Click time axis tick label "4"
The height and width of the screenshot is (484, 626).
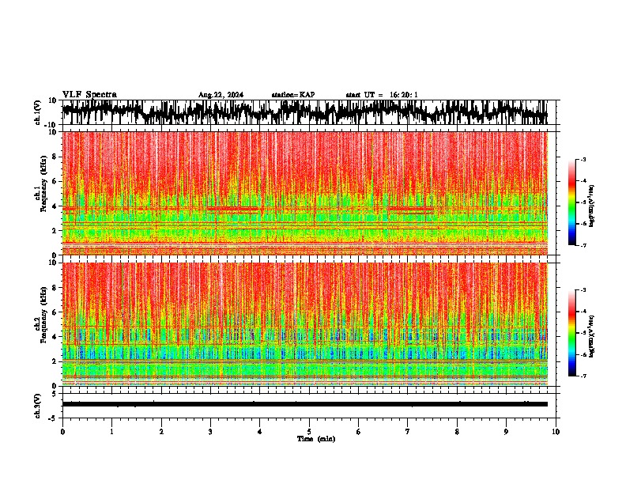[x=260, y=432]
